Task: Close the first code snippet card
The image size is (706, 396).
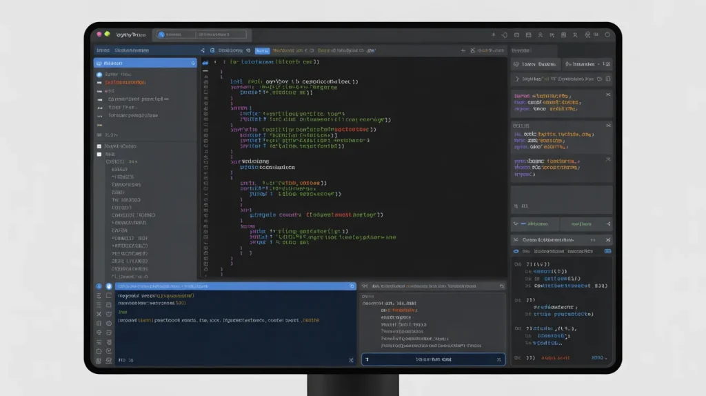Action: (608, 95)
